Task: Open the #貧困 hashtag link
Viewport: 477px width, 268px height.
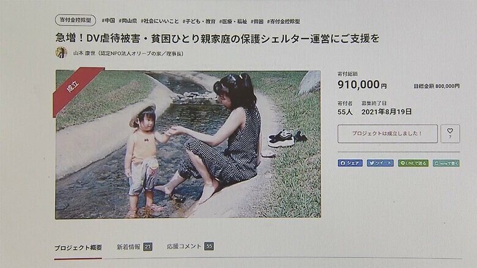Action: 257,21
